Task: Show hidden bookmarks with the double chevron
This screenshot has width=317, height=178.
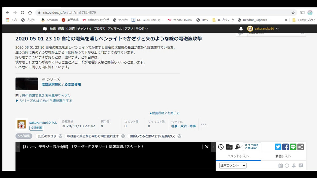Action: point(286,20)
